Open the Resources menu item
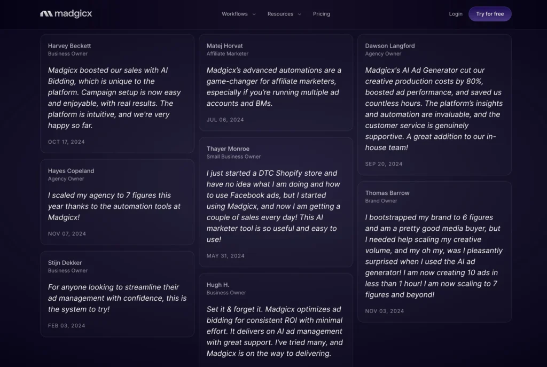 tap(280, 14)
